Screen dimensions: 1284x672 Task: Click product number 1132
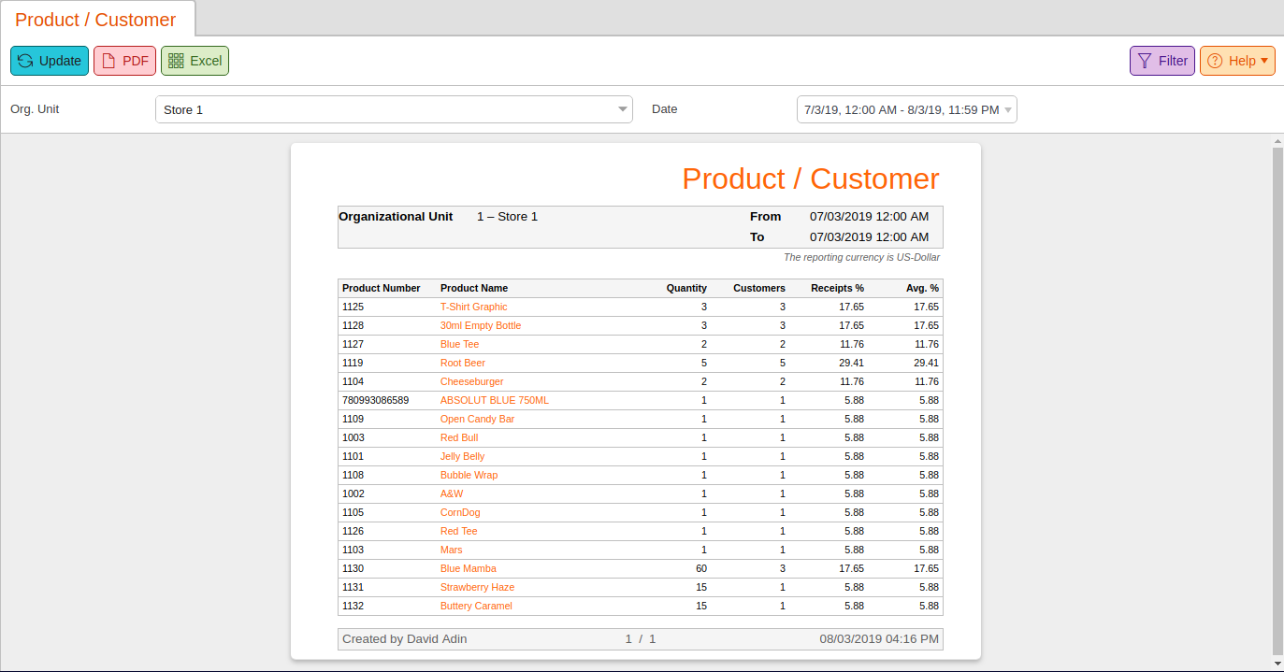pyautogui.click(x=353, y=606)
